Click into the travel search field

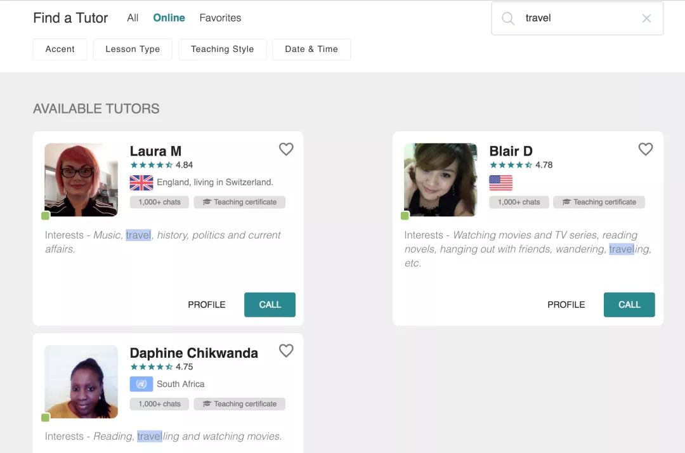pyautogui.click(x=578, y=18)
